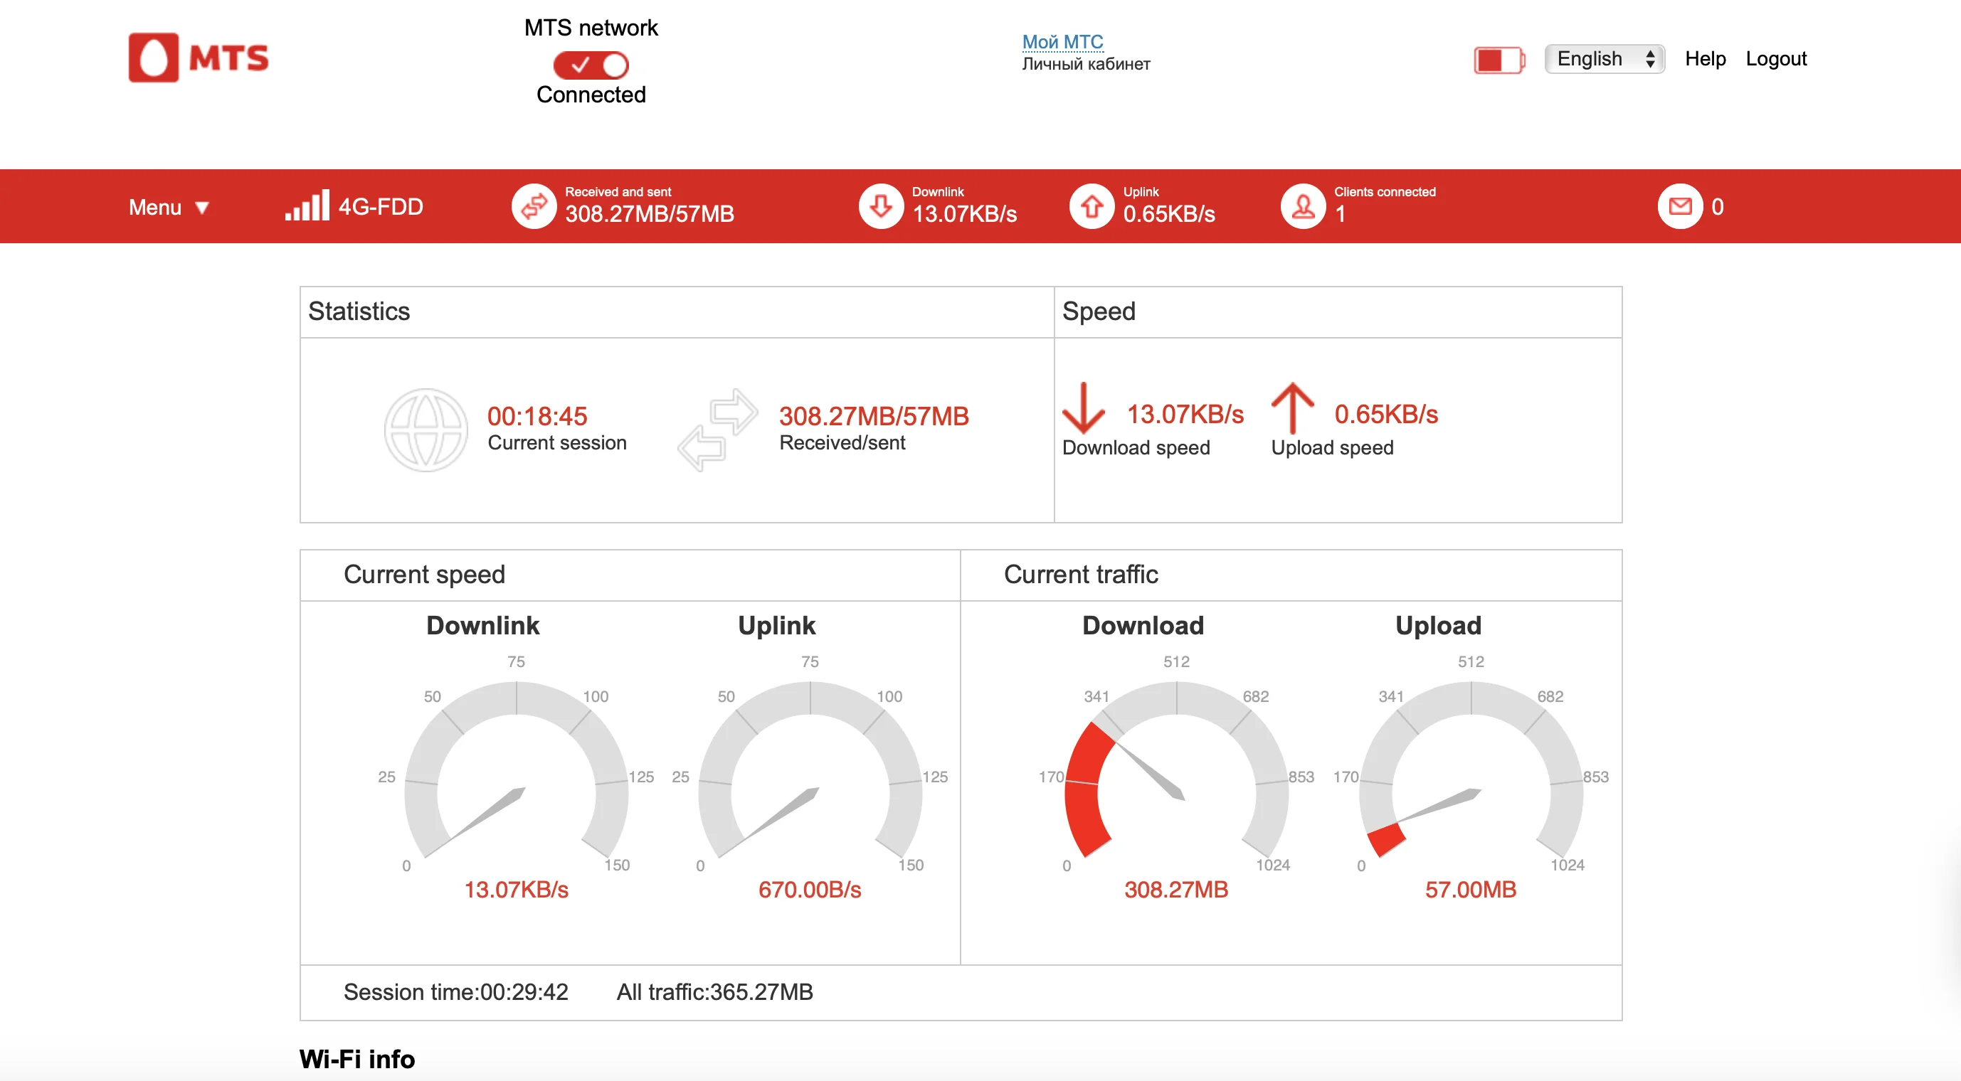Click the Download traffic gauge
The image size is (1961, 1081).
(1175, 768)
